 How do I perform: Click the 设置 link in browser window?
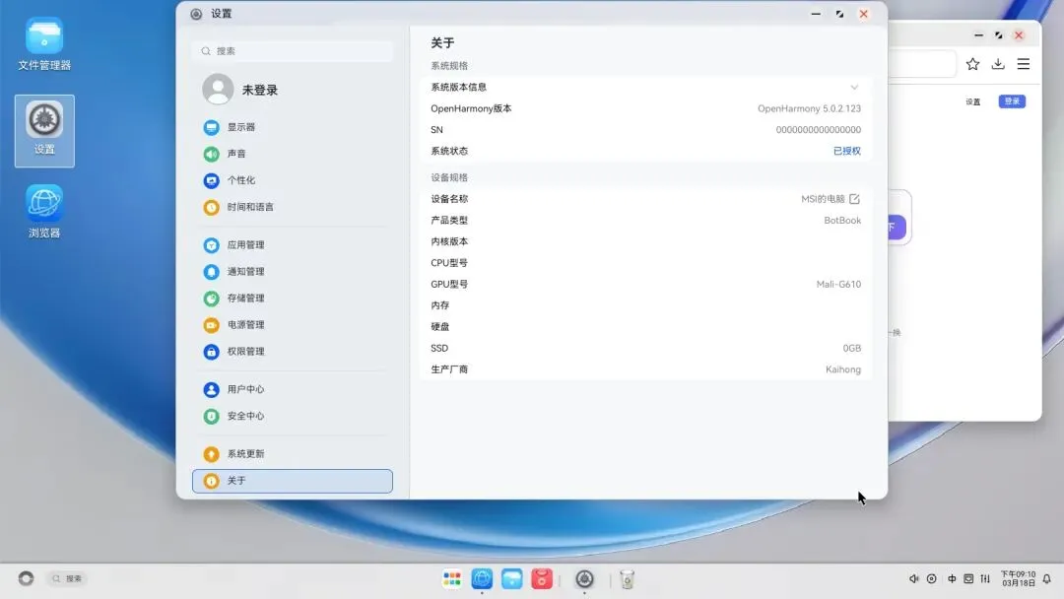click(973, 101)
